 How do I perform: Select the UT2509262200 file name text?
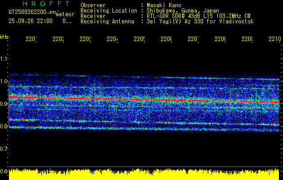32,12
